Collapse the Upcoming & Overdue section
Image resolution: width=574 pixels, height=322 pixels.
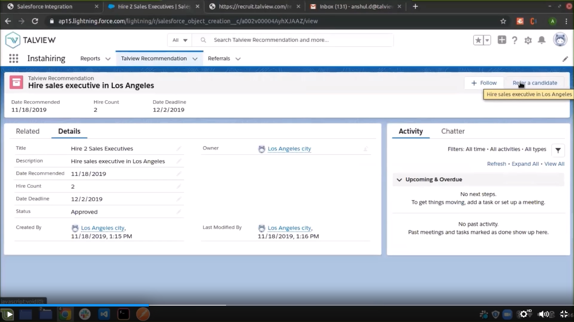[399, 179]
